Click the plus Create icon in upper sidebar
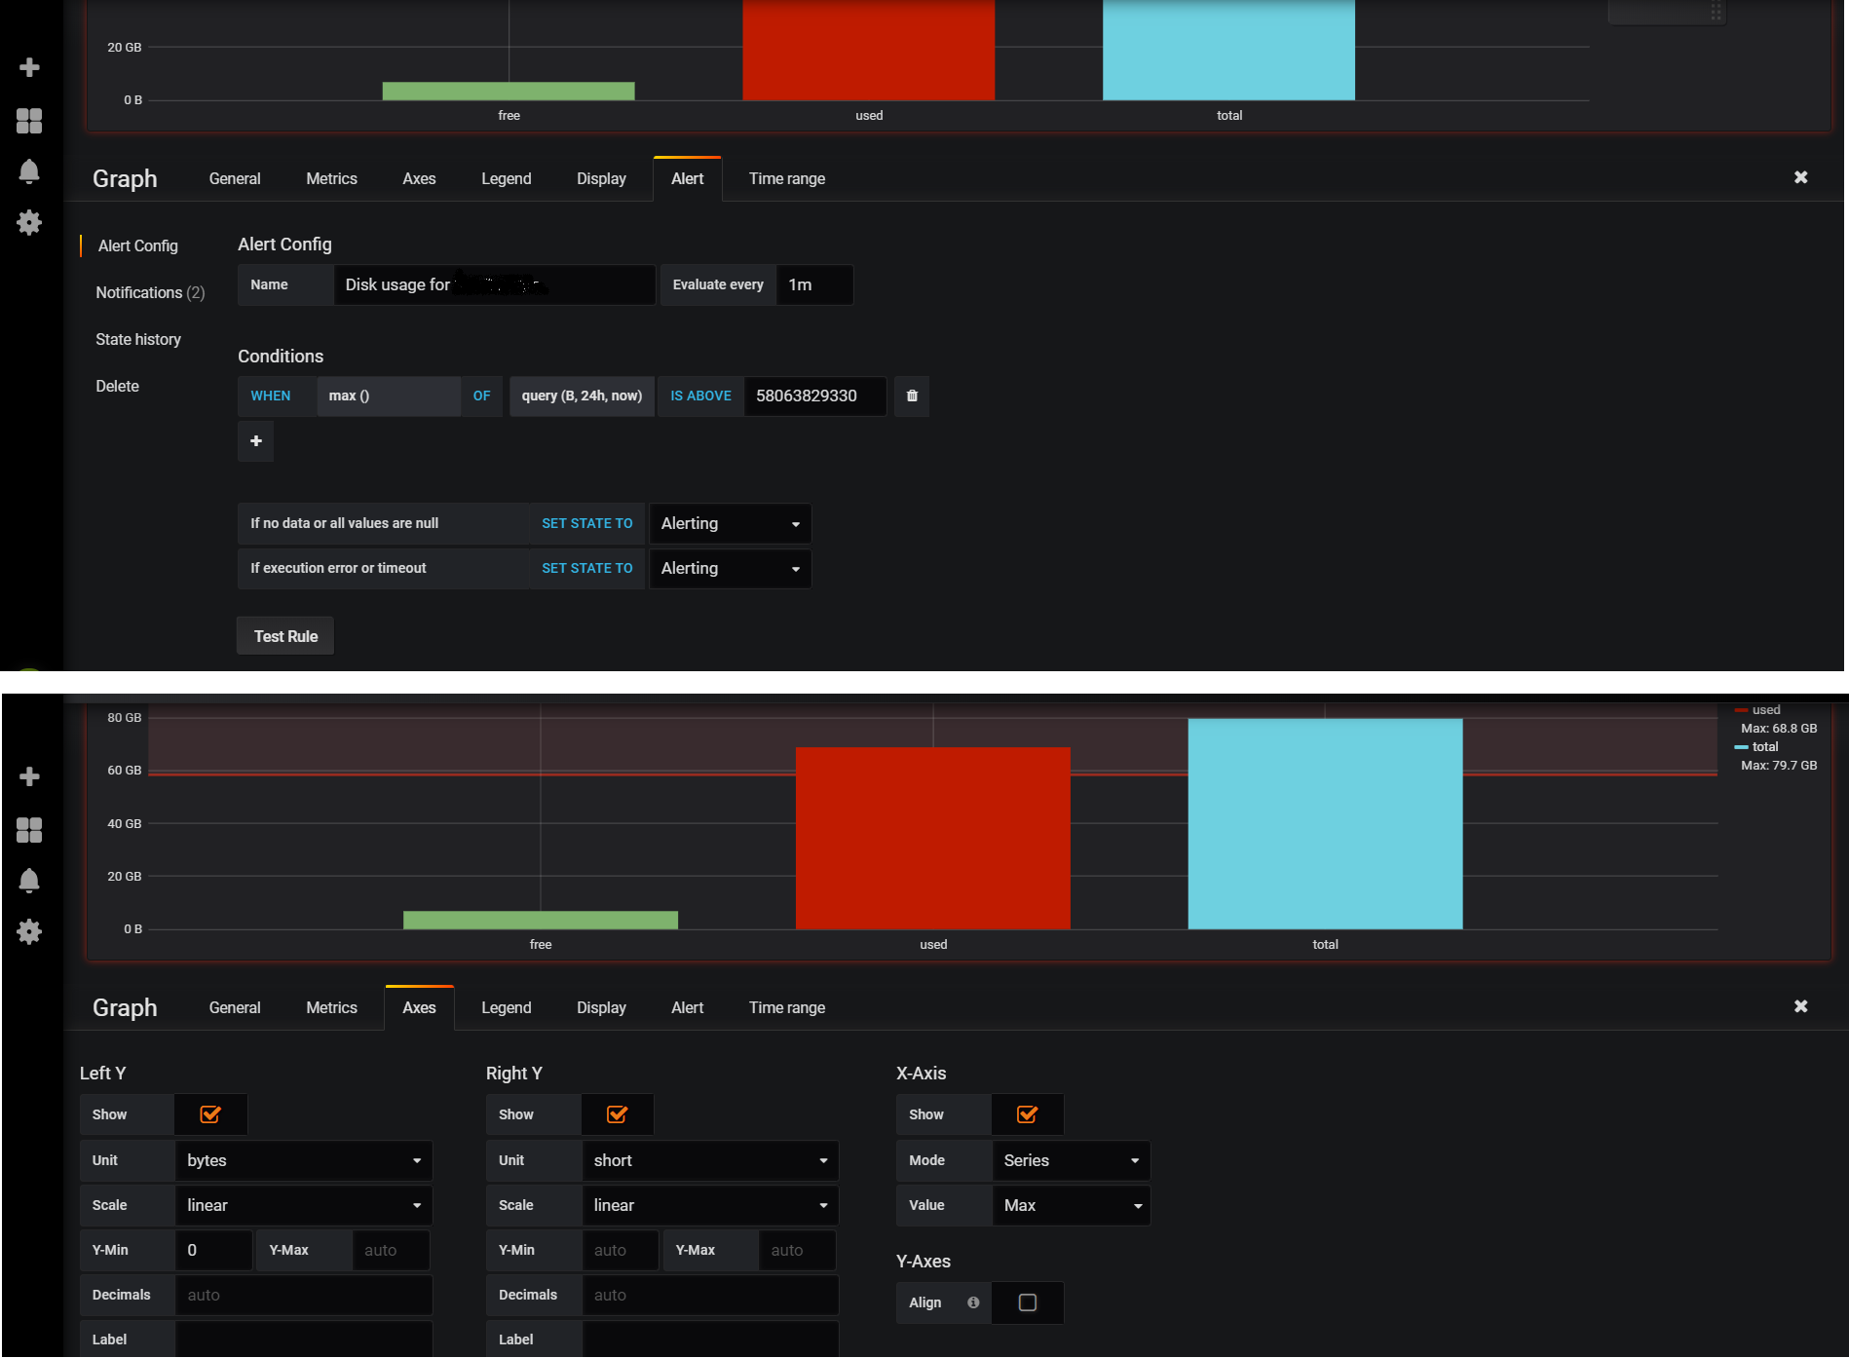This screenshot has height=1358, width=1849. (29, 67)
